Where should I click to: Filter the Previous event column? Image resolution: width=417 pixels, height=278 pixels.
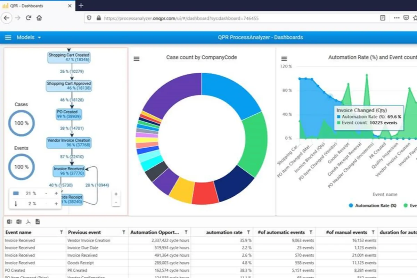124,232
